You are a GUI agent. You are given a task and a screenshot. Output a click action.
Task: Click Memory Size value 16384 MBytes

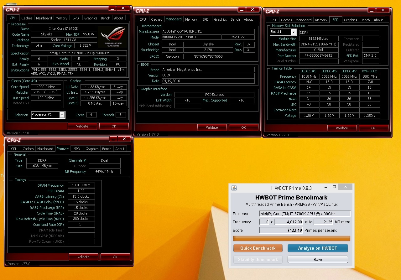click(x=42, y=166)
